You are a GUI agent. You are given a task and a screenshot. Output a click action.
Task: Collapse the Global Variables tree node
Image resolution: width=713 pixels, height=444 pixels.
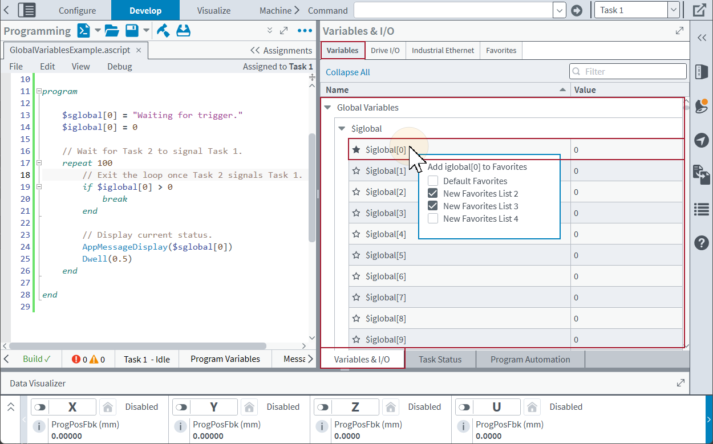(x=327, y=108)
